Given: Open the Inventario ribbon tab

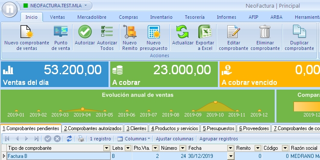Looking at the screenshot, I should coord(161,17).
